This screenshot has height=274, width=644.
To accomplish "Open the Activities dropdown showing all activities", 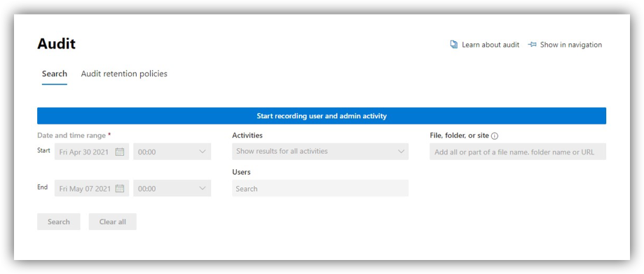I will 320,151.
